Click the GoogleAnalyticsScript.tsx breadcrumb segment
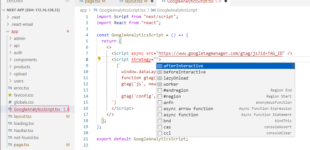Screen dimensions: 310x150 tap(122, 10)
